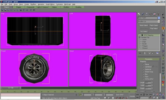
Task: Open the MAXScript menu
Action: [67, 4]
